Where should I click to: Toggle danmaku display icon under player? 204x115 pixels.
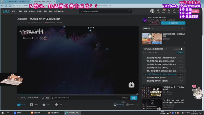(x=43, y=98)
